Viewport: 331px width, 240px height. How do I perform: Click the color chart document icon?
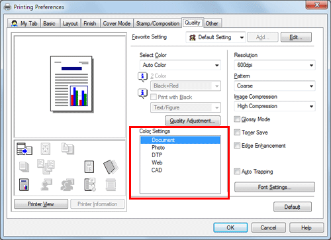24,184
